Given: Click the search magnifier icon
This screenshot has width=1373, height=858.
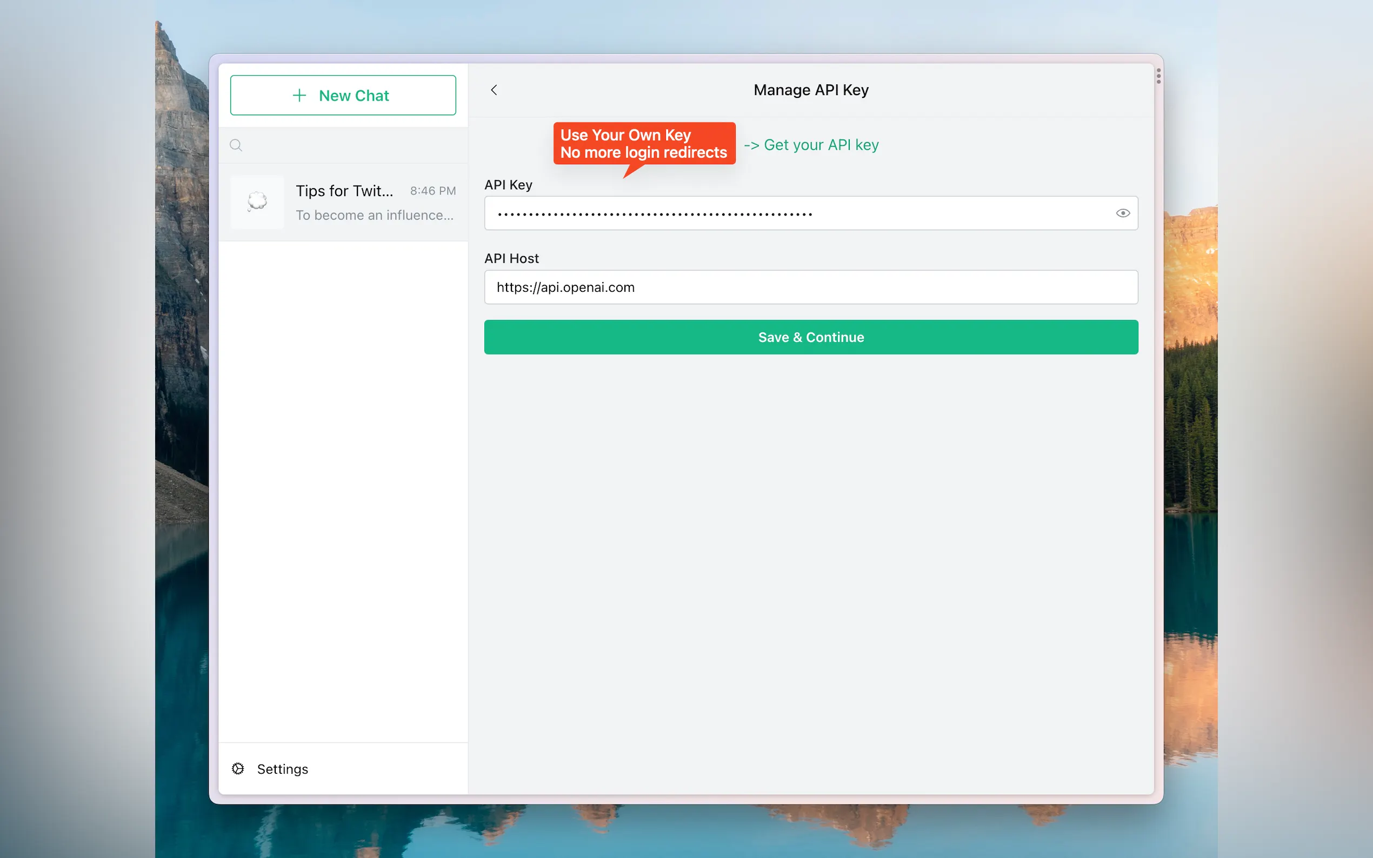Looking at the screenshot, I should point(236,145).
